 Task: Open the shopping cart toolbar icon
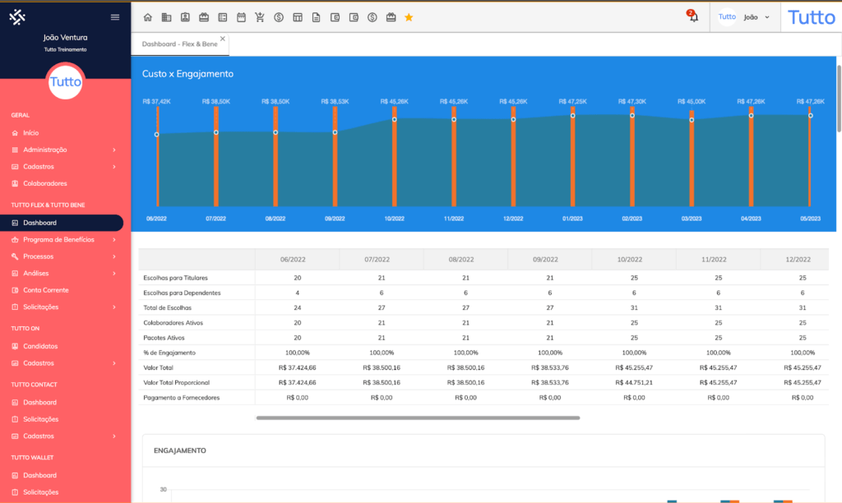point(260,17)
